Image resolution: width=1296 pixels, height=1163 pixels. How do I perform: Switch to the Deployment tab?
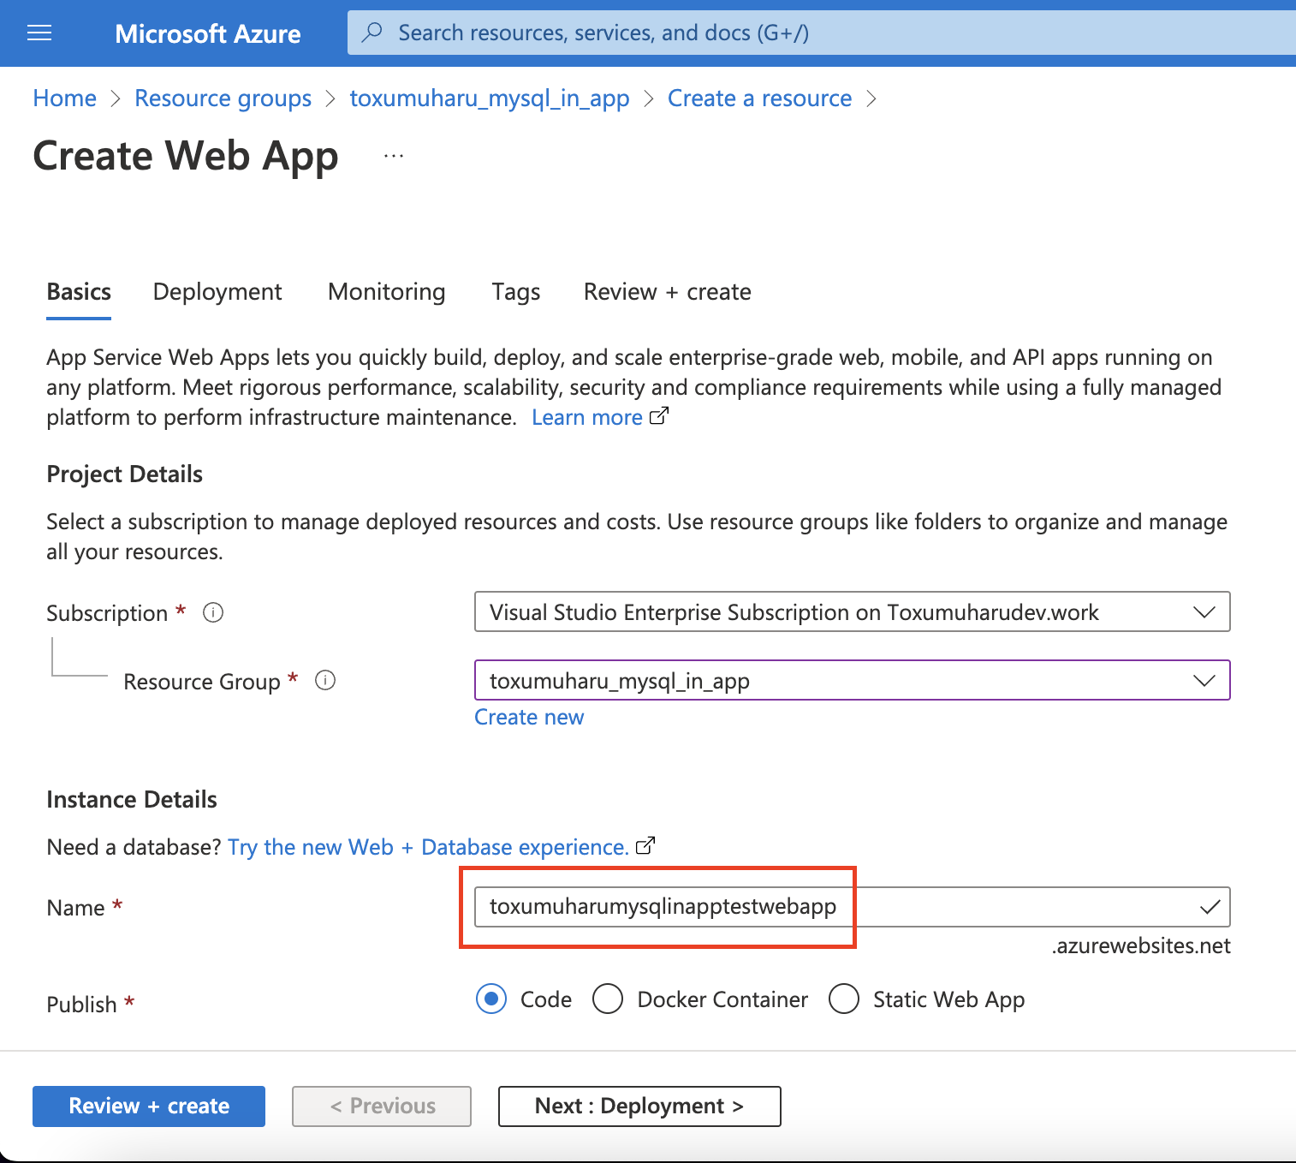(217, 291)
